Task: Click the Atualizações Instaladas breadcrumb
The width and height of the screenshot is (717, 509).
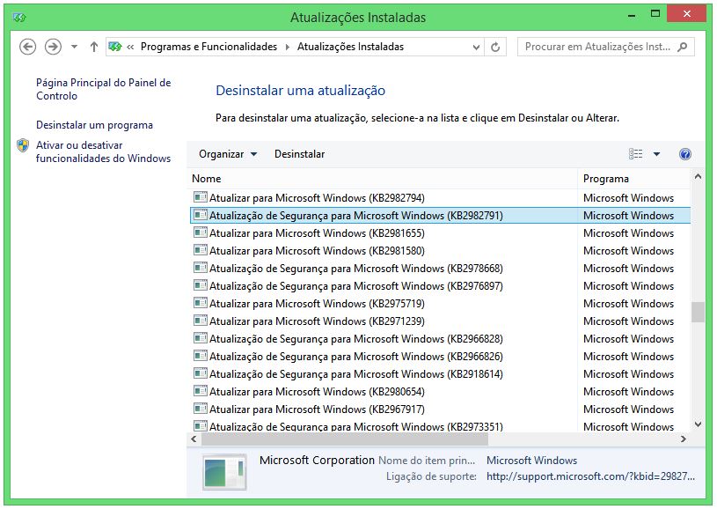Action: tap(350, 47)
